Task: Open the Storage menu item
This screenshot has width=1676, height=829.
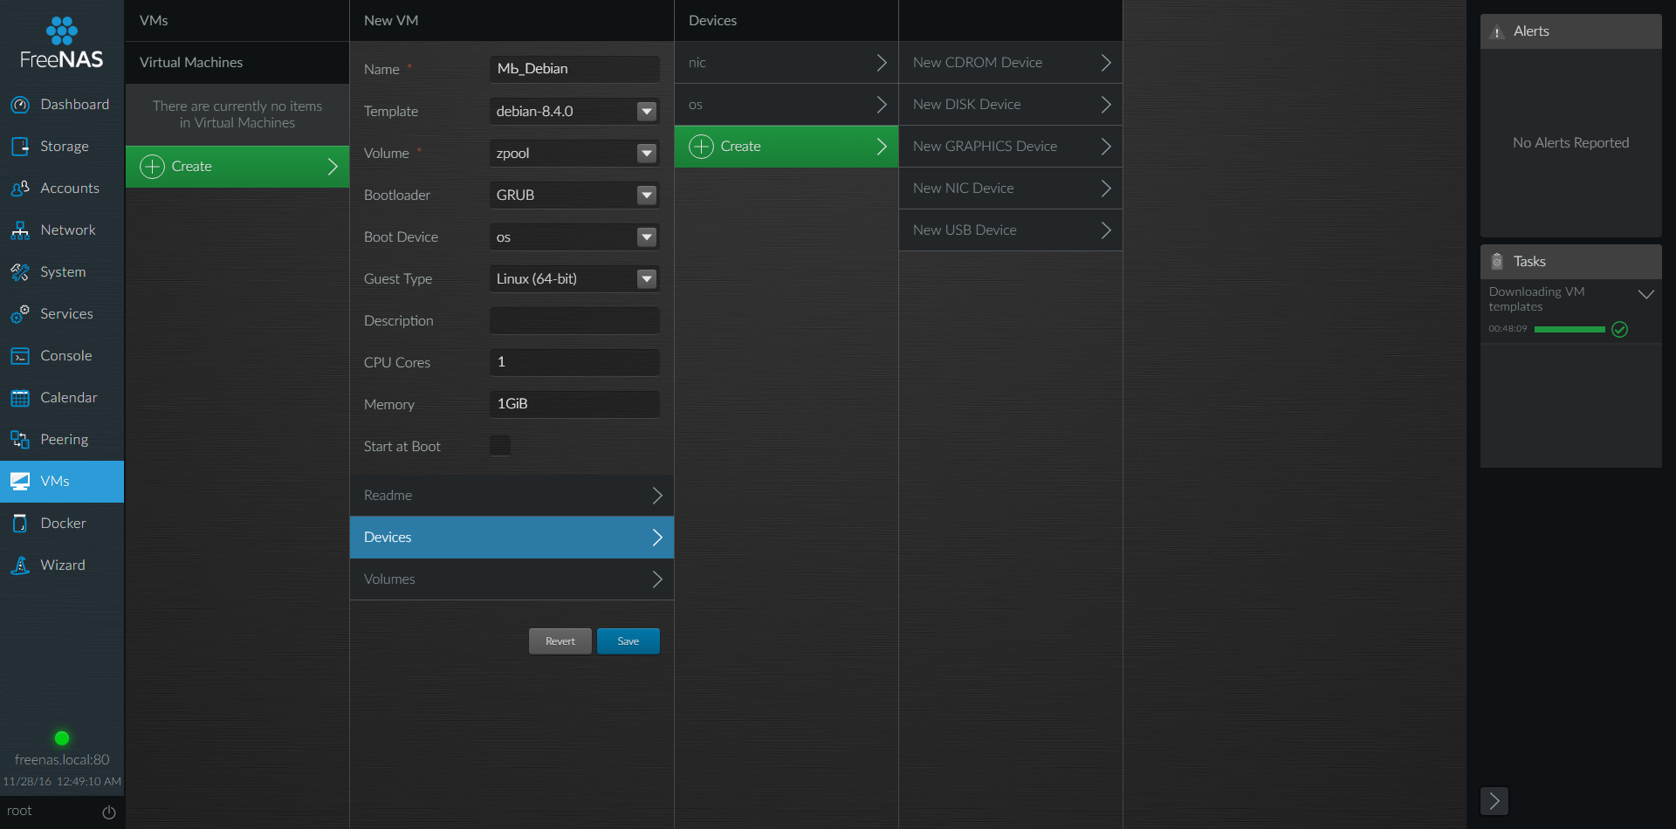Action: (x=62, y=147)
